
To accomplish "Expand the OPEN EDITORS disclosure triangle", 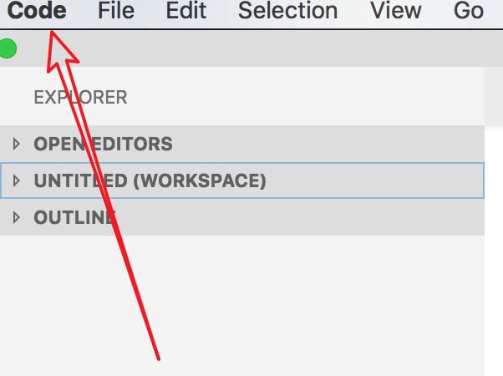I will [16, 144].
